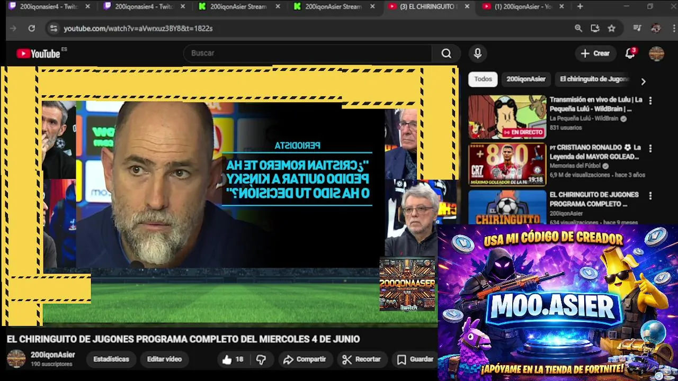Click the Compartir button
678x381 pixels.
305,359
